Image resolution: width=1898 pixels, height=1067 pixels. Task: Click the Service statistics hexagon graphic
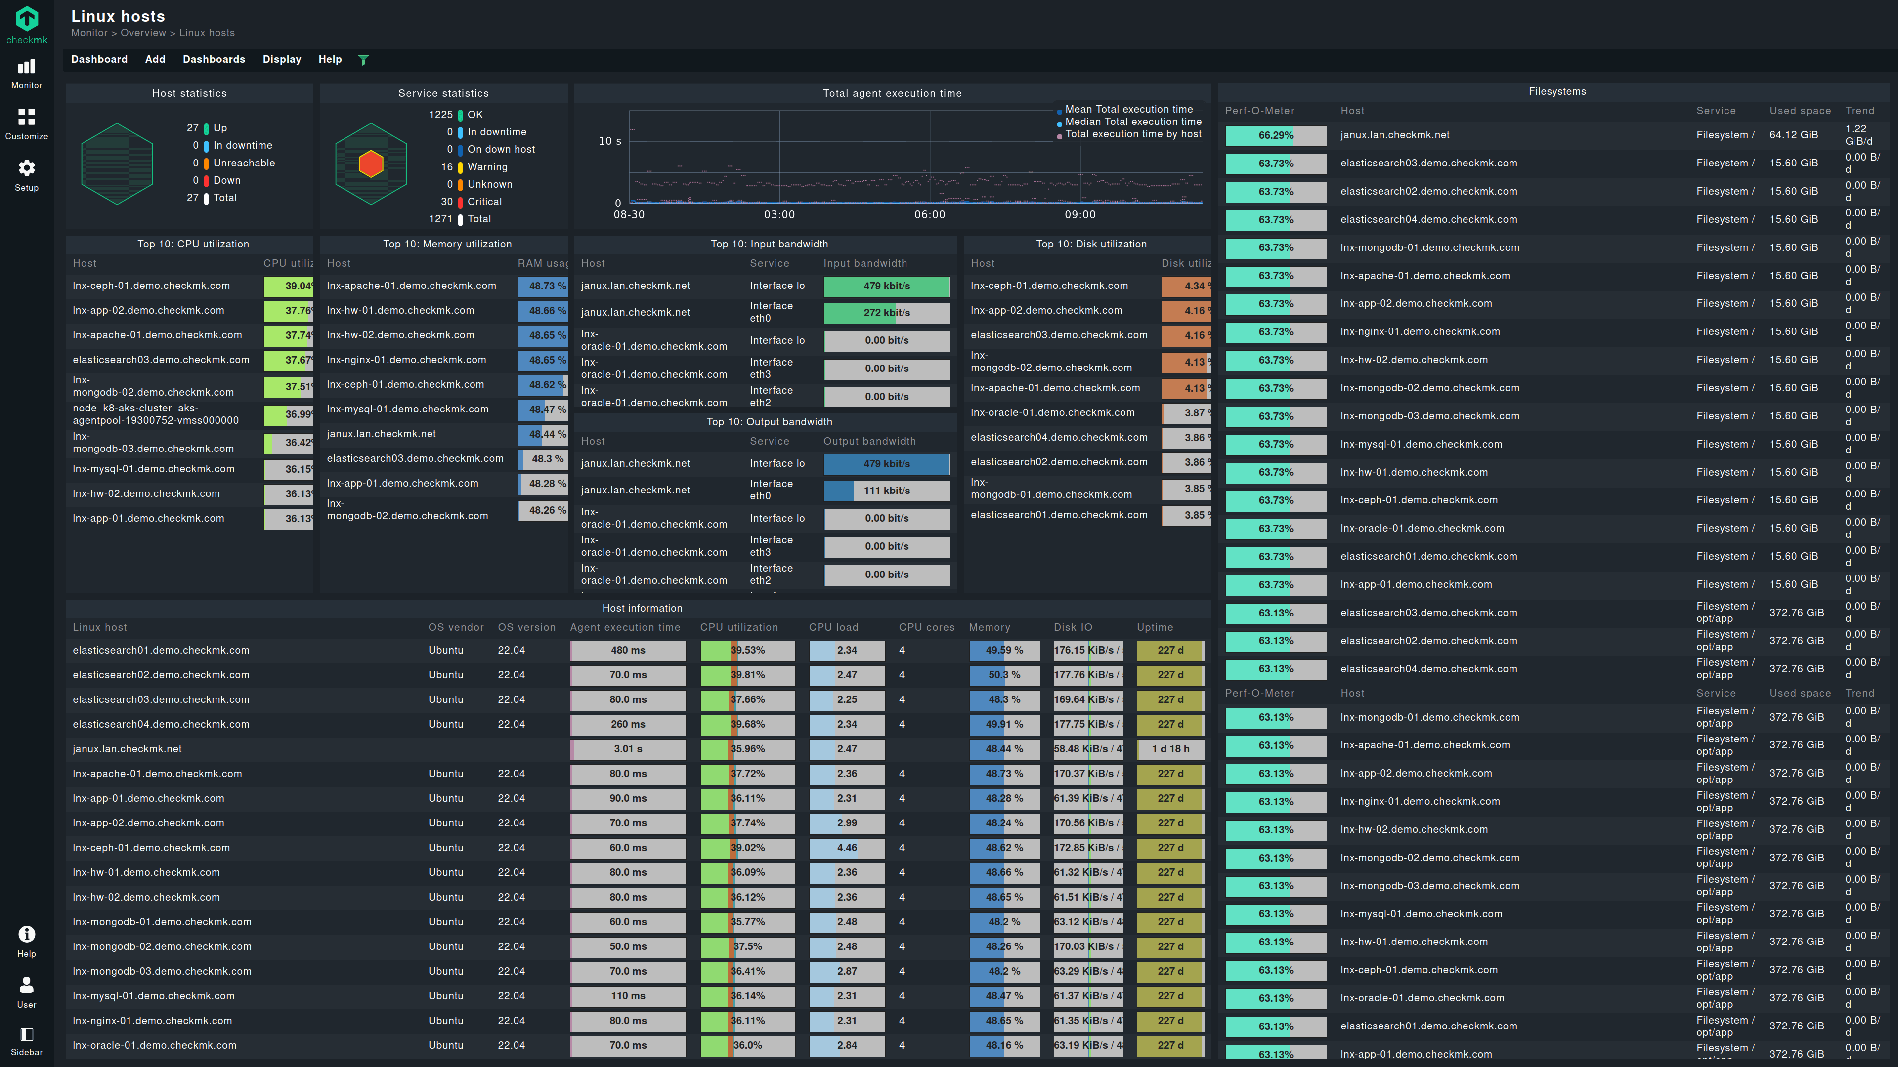pos(371,164)
